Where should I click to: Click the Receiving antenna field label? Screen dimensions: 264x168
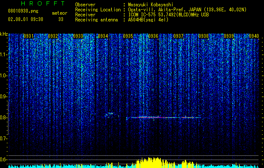(97, 20)
